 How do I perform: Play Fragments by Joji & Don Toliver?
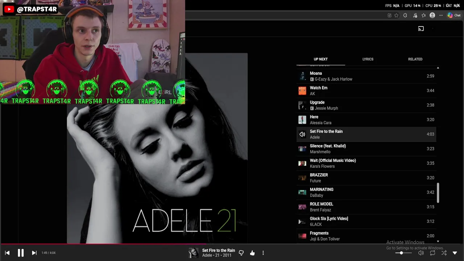366,236
